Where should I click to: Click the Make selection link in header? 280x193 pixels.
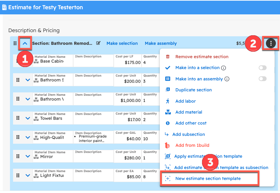pos(122,43)
